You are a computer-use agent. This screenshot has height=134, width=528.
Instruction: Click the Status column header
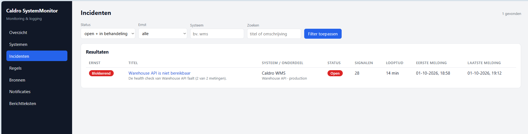[334, 63]
